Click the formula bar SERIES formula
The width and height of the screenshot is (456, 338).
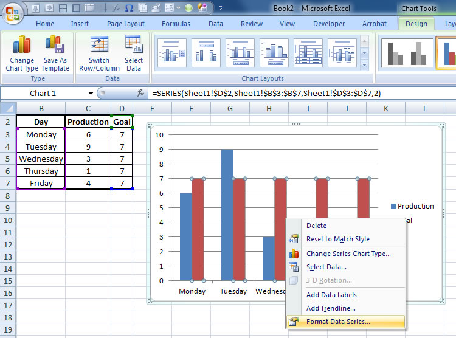click(x=267, y=94)
